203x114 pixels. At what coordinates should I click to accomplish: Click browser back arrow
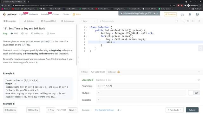2,5
